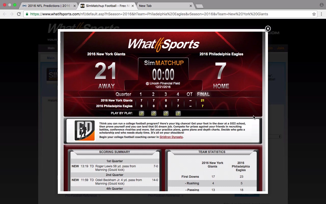Open the Chrome three-dot menu

321,14
